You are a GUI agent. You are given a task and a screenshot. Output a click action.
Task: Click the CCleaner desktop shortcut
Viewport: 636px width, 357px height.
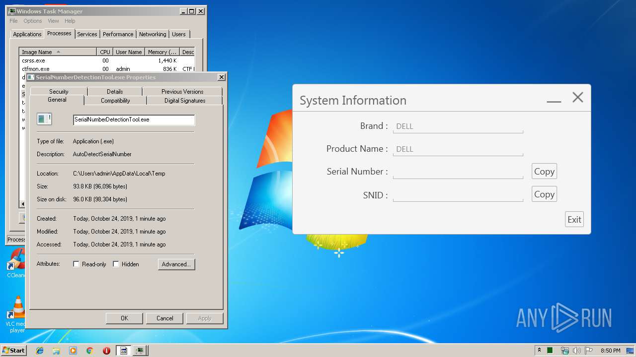17,263
